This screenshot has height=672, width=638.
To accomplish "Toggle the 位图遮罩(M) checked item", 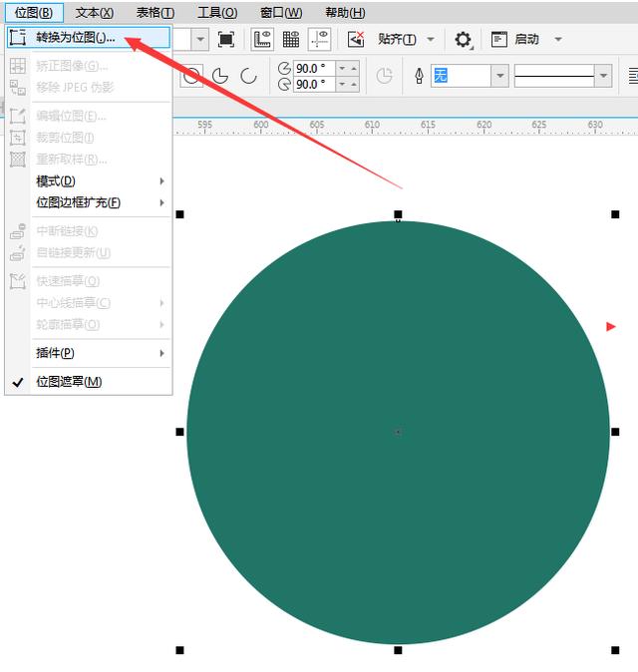I will [x=89, y=382].
